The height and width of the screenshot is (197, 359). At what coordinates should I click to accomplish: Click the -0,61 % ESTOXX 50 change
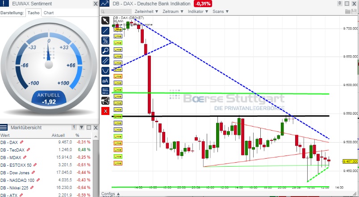pyautogui.click(x=83, y=165)
